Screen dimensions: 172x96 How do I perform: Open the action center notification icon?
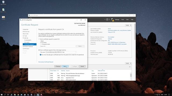pyautogui.click(x=169, y=95)
